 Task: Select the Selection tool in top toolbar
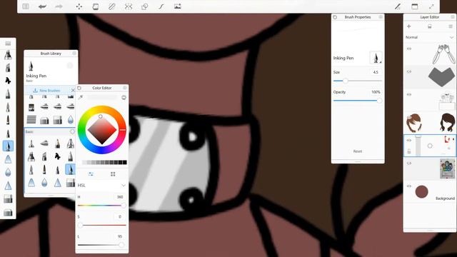(95, 6)
